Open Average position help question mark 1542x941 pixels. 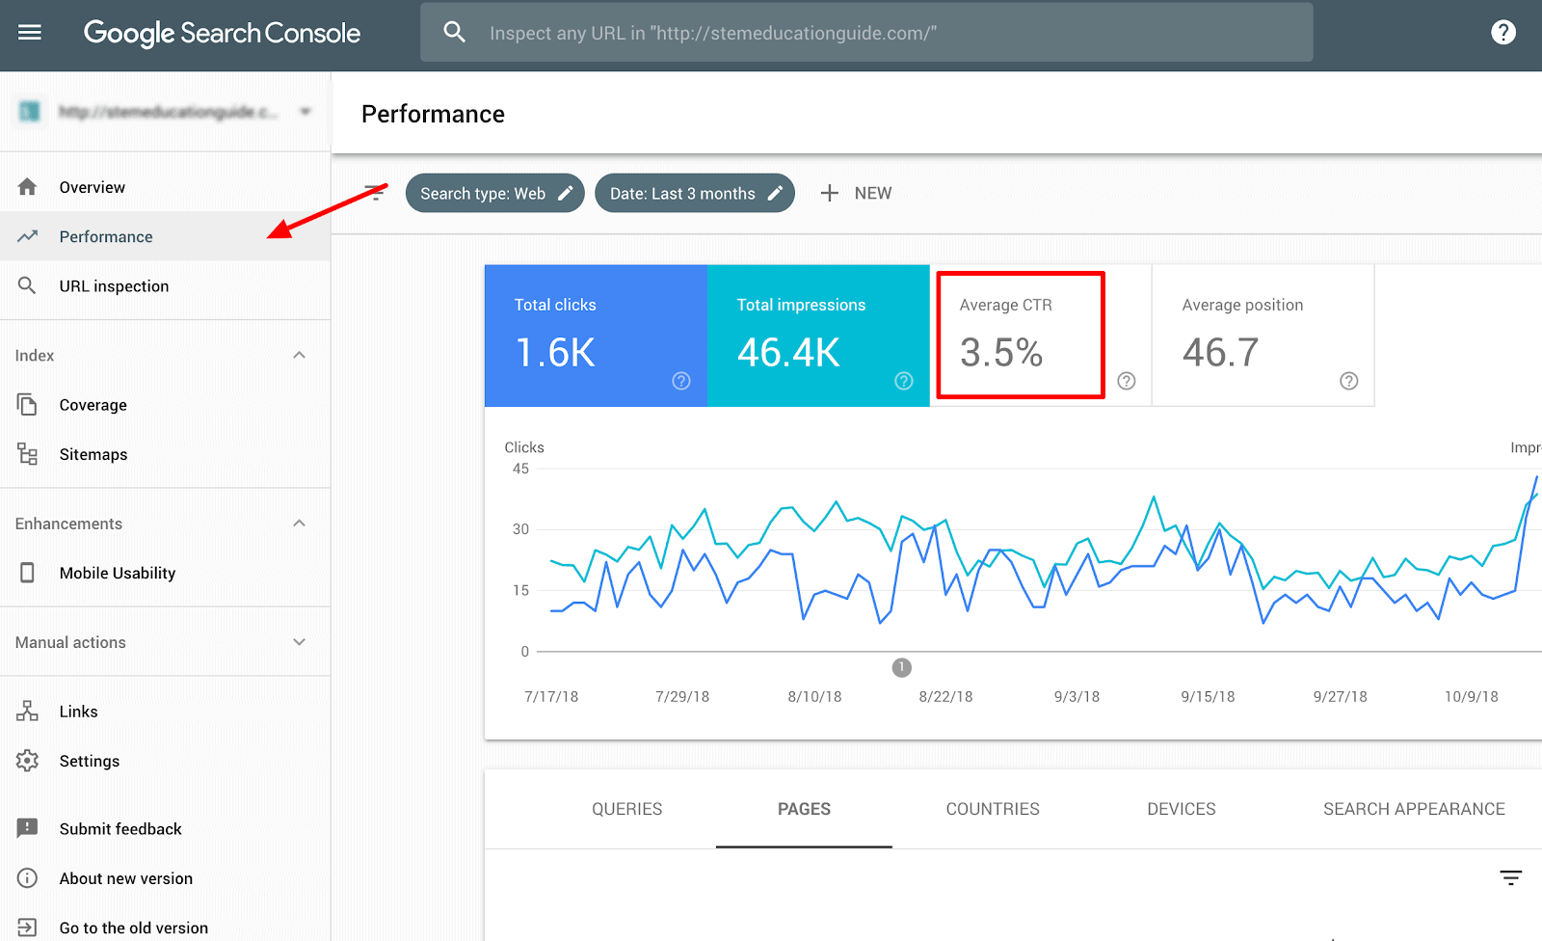click(1349, 381)
